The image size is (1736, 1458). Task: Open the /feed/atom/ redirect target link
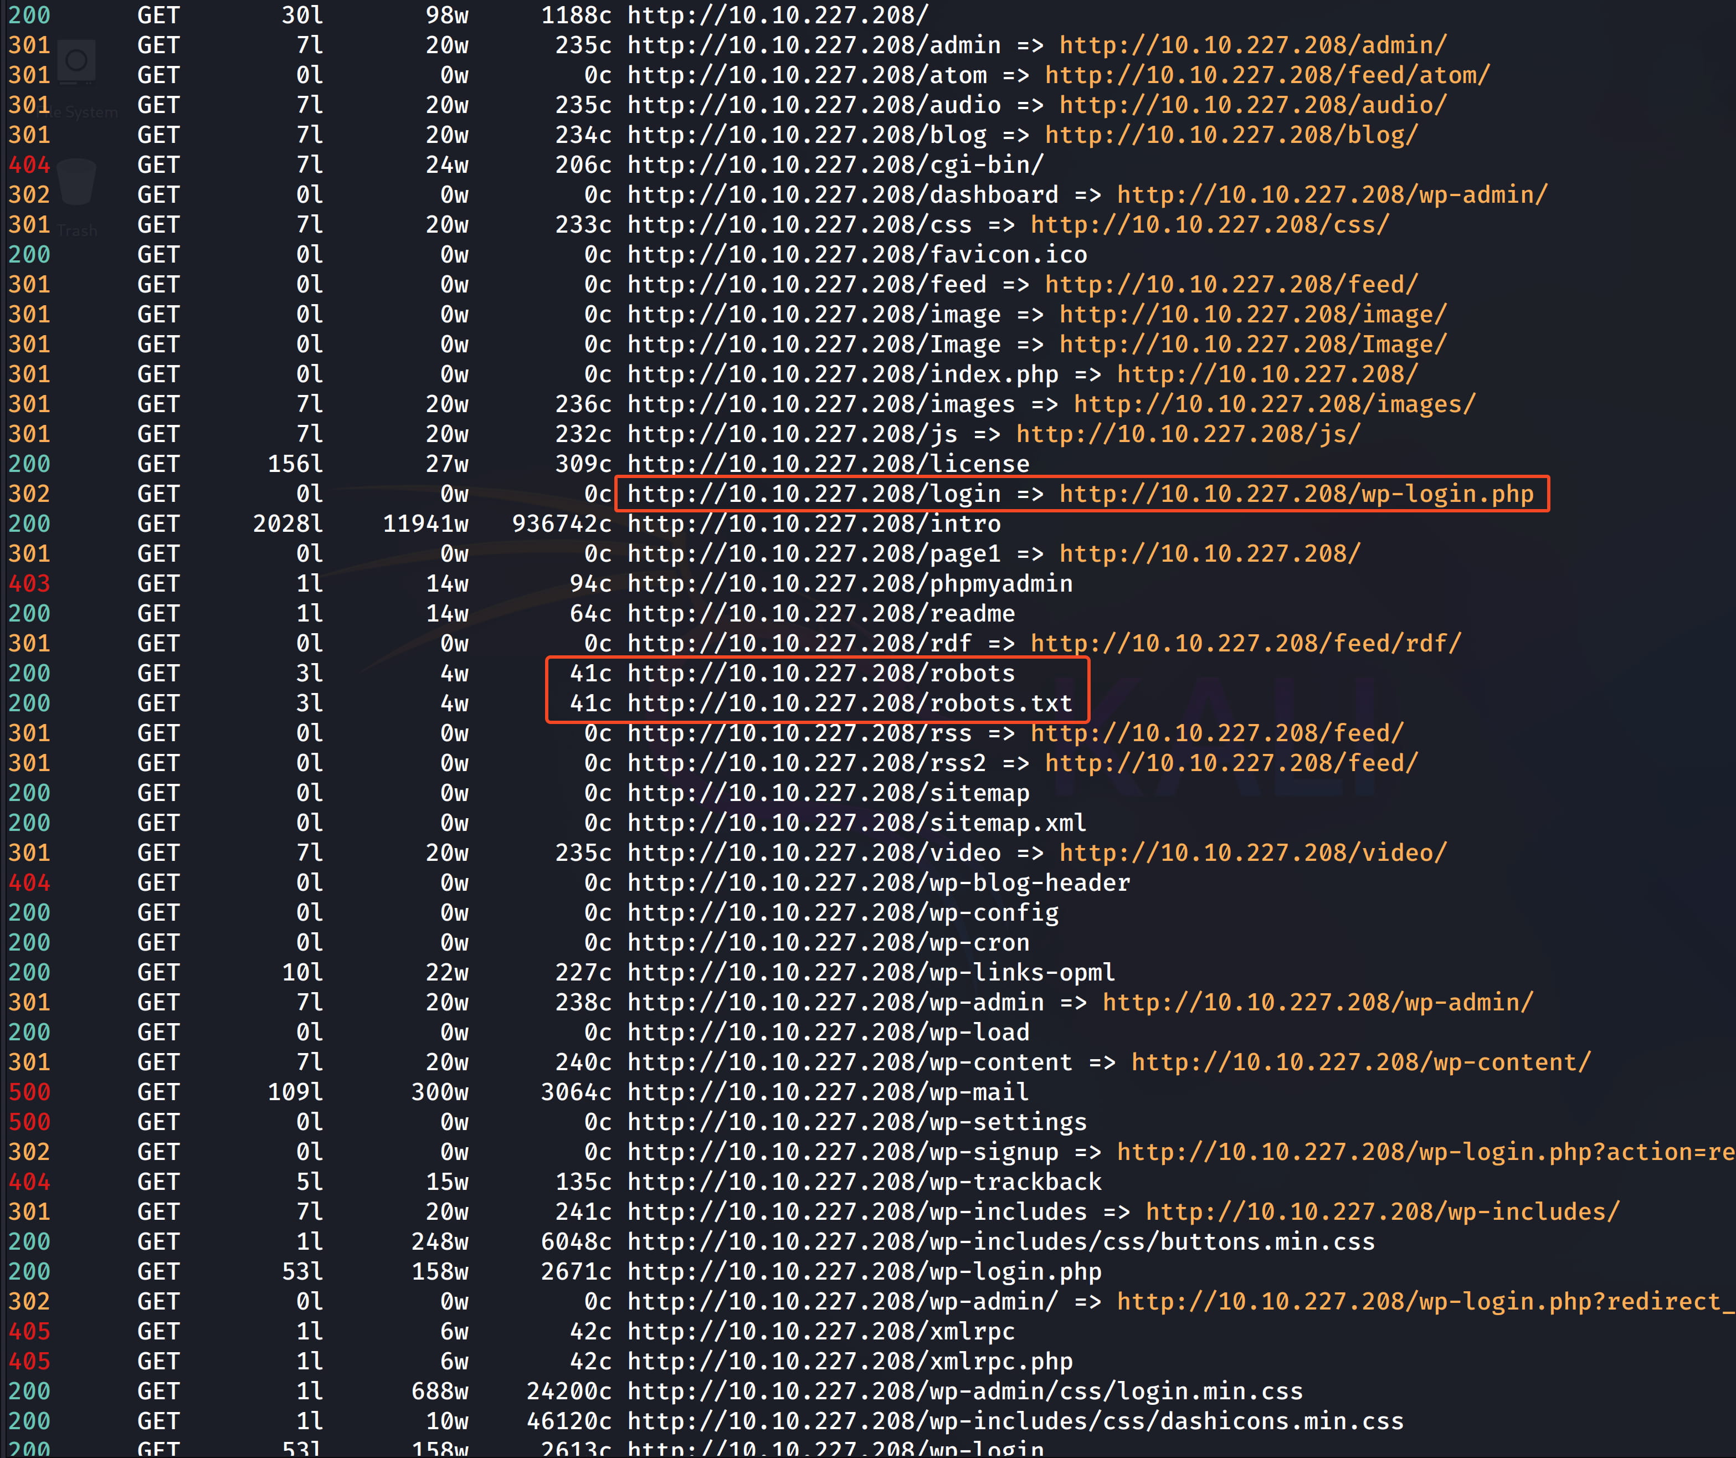1266,75
